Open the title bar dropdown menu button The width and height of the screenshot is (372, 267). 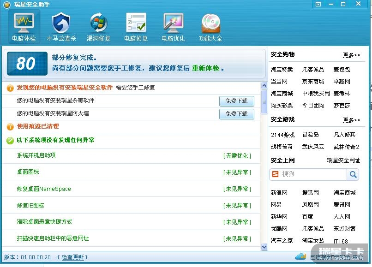pyautogui.click(x=318, y=4)
